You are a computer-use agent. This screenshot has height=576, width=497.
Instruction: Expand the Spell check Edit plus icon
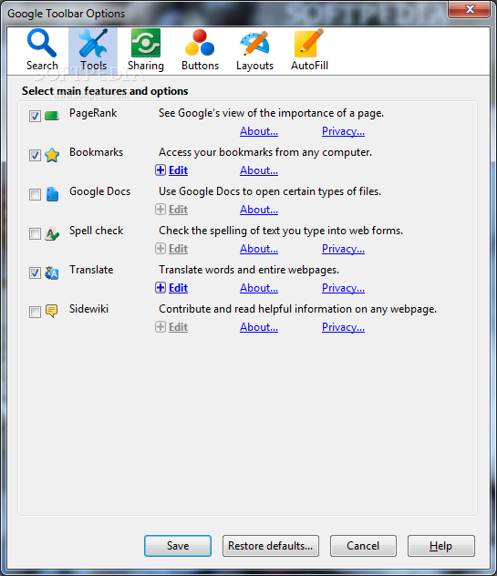160,249
